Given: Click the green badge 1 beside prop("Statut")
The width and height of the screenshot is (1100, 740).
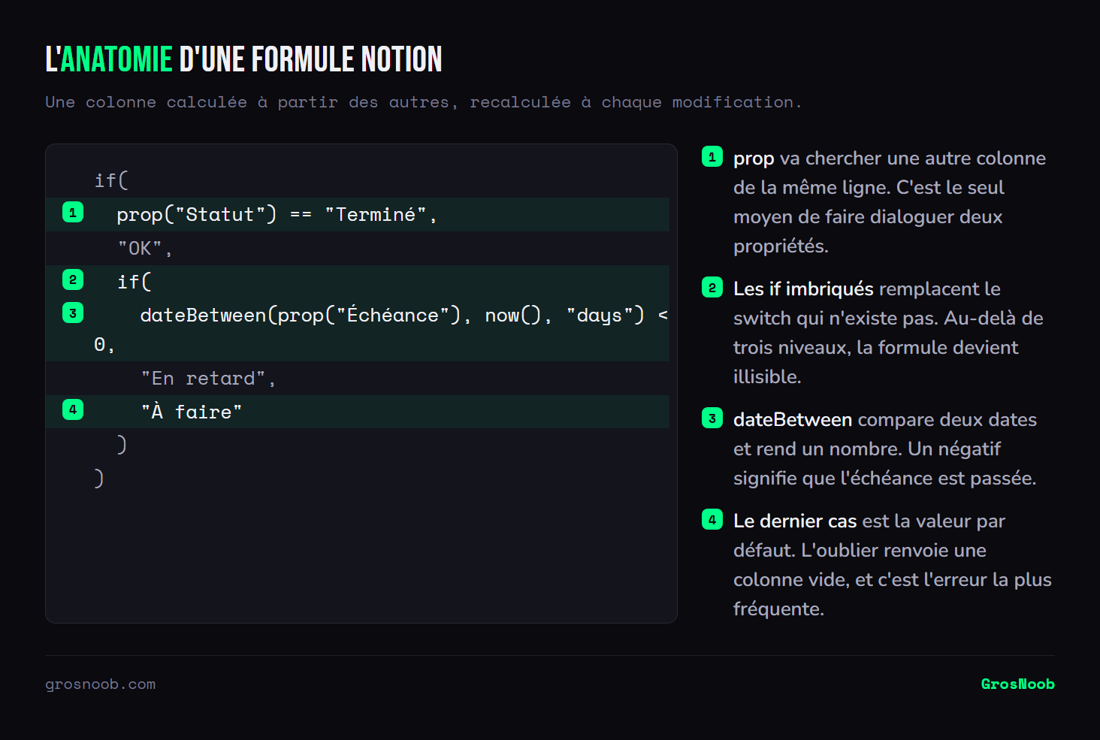Looking at the screenshot, I should pos(73,213).
